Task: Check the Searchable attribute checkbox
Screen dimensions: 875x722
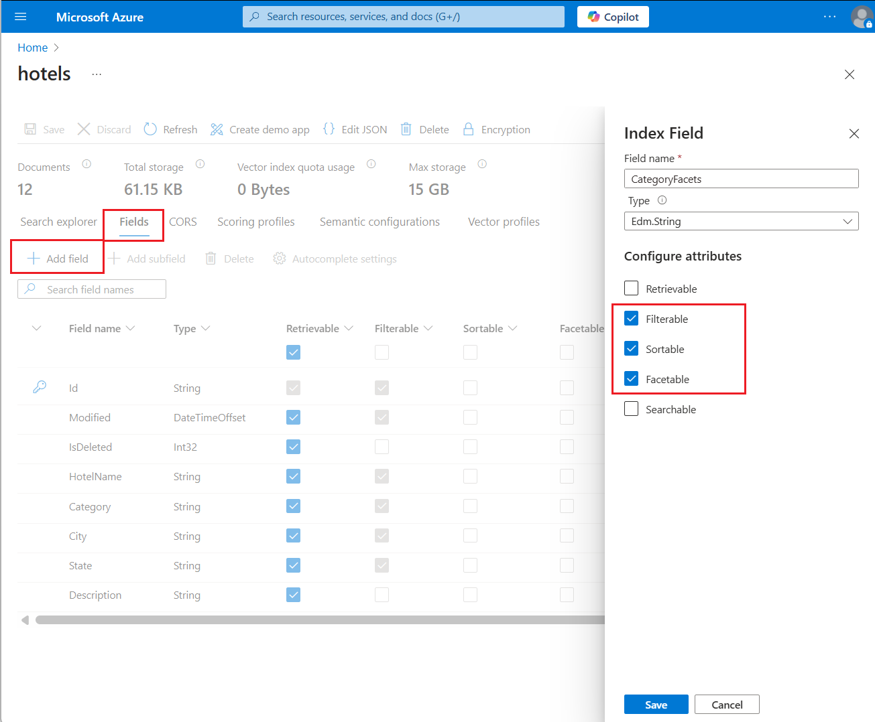Action: [632, 409]
